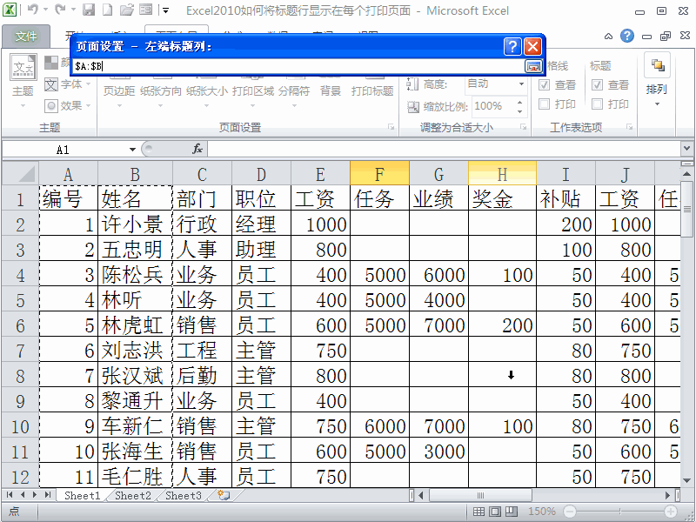This screenshot has height=522, width=696.
Task: Click the vertical scrollbar down arrow
Action: point(686,481)
